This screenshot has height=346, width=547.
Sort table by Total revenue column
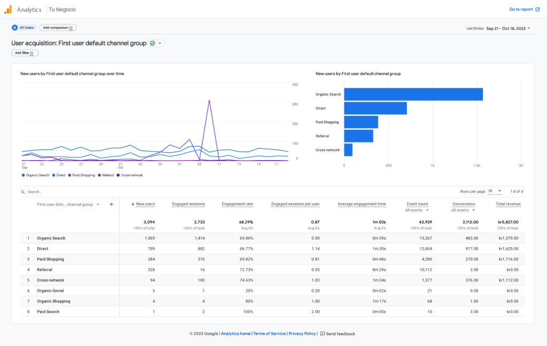[507, 204]
